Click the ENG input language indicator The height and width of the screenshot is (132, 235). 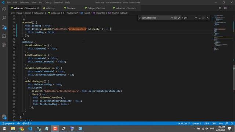pyautogui.click(x=212, y=129)
